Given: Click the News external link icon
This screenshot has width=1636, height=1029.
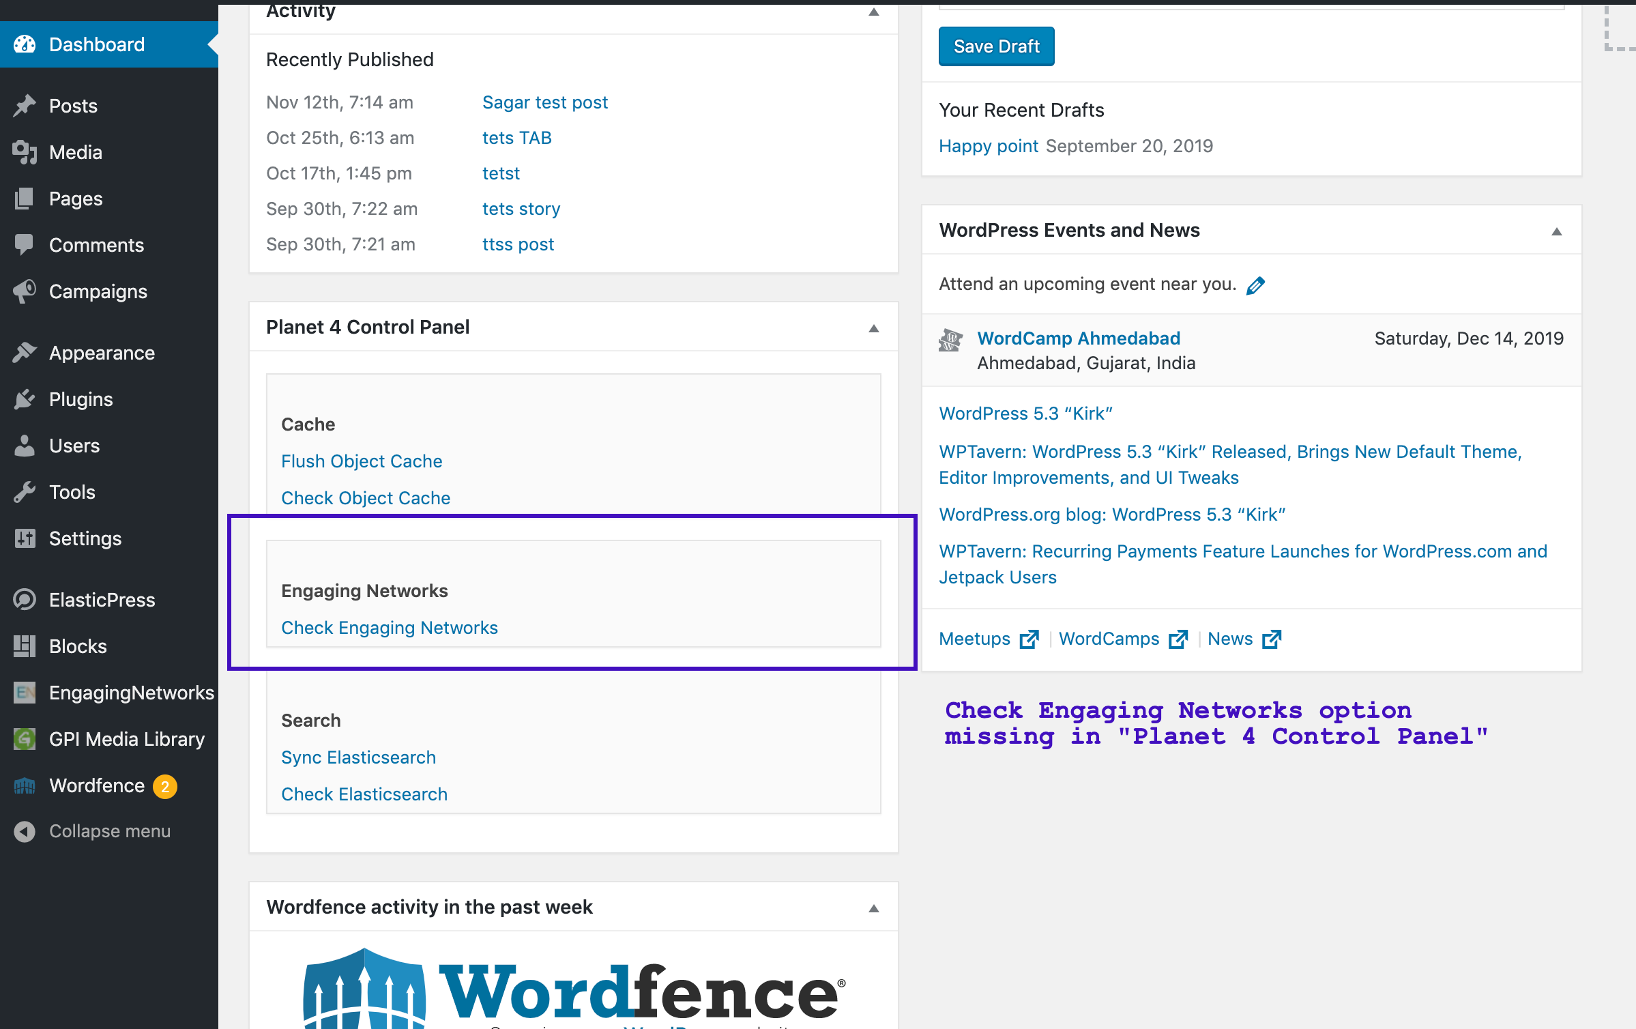Looking at the screenshot, I should 1272,639.
